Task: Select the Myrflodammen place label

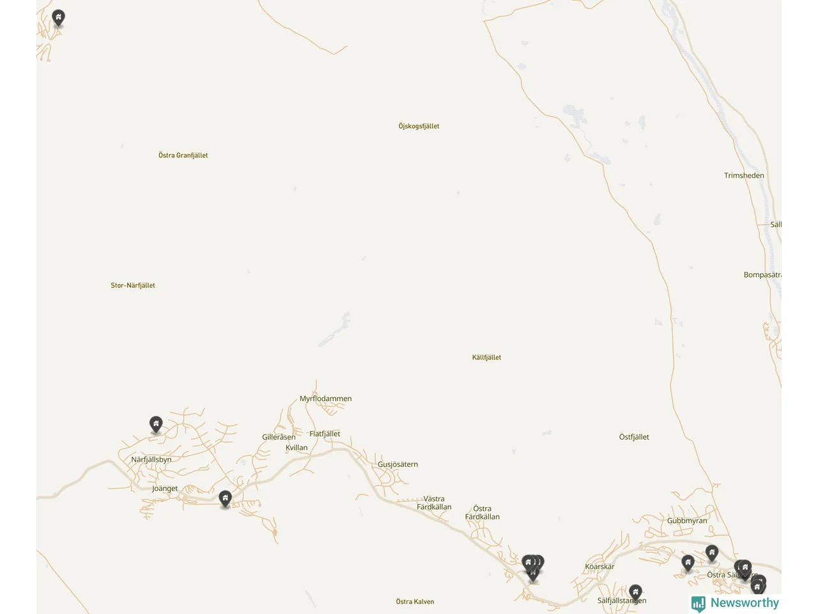Action: coord(326,398)
